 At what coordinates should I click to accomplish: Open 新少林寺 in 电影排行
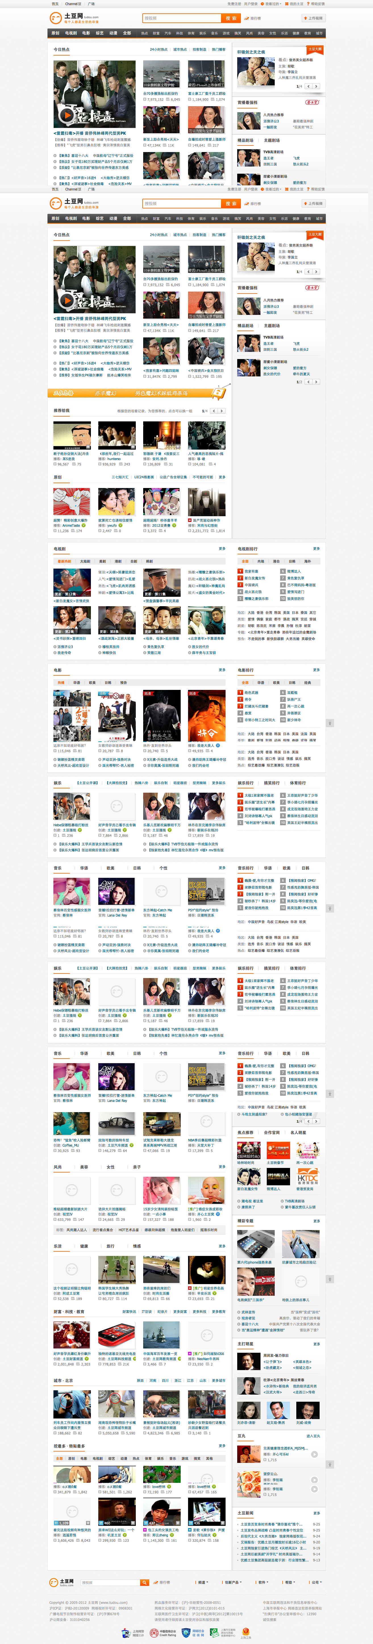[294, 719]
